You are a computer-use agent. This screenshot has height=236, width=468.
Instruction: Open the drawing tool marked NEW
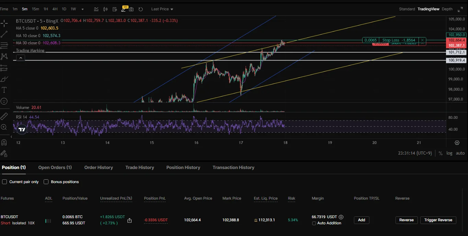pos(124,9)
